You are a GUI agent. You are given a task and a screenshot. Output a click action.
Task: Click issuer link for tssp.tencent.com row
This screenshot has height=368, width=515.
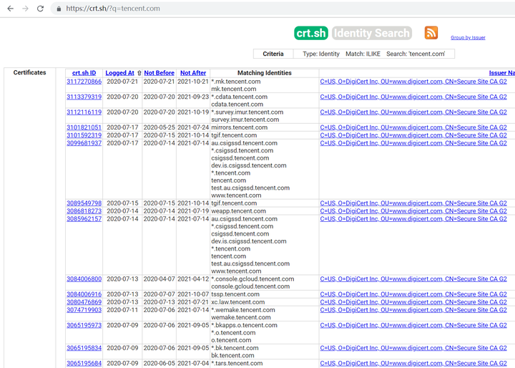pos(413,294)
